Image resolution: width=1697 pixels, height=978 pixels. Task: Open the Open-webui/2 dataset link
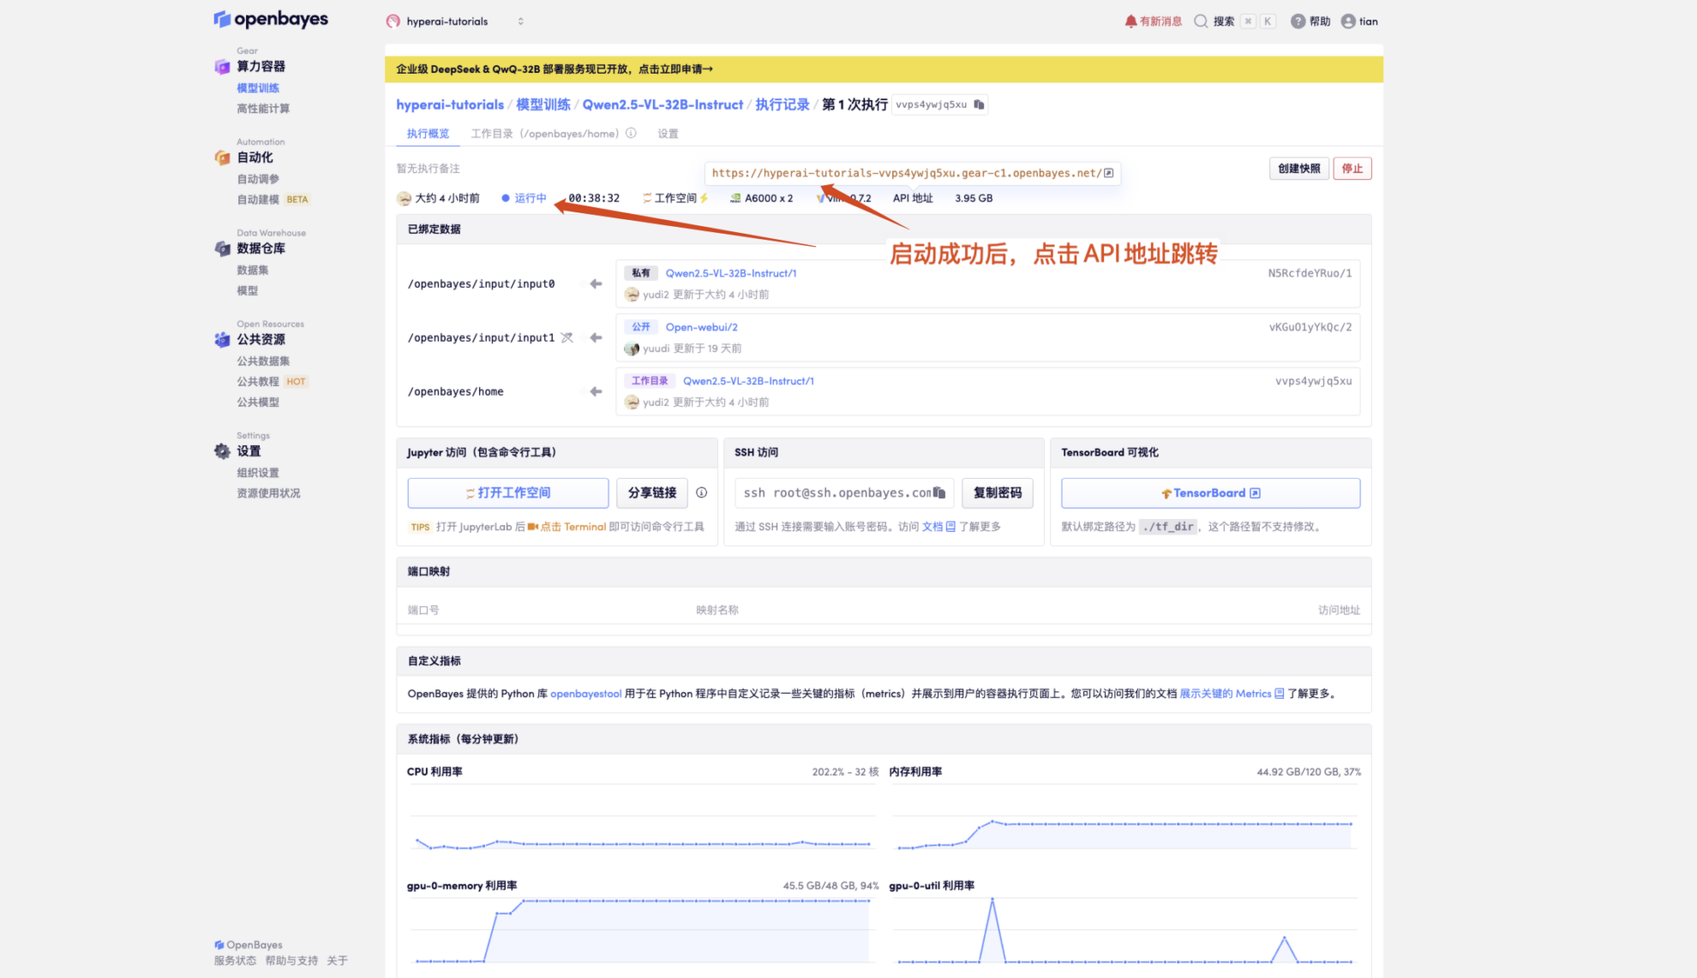701,326
